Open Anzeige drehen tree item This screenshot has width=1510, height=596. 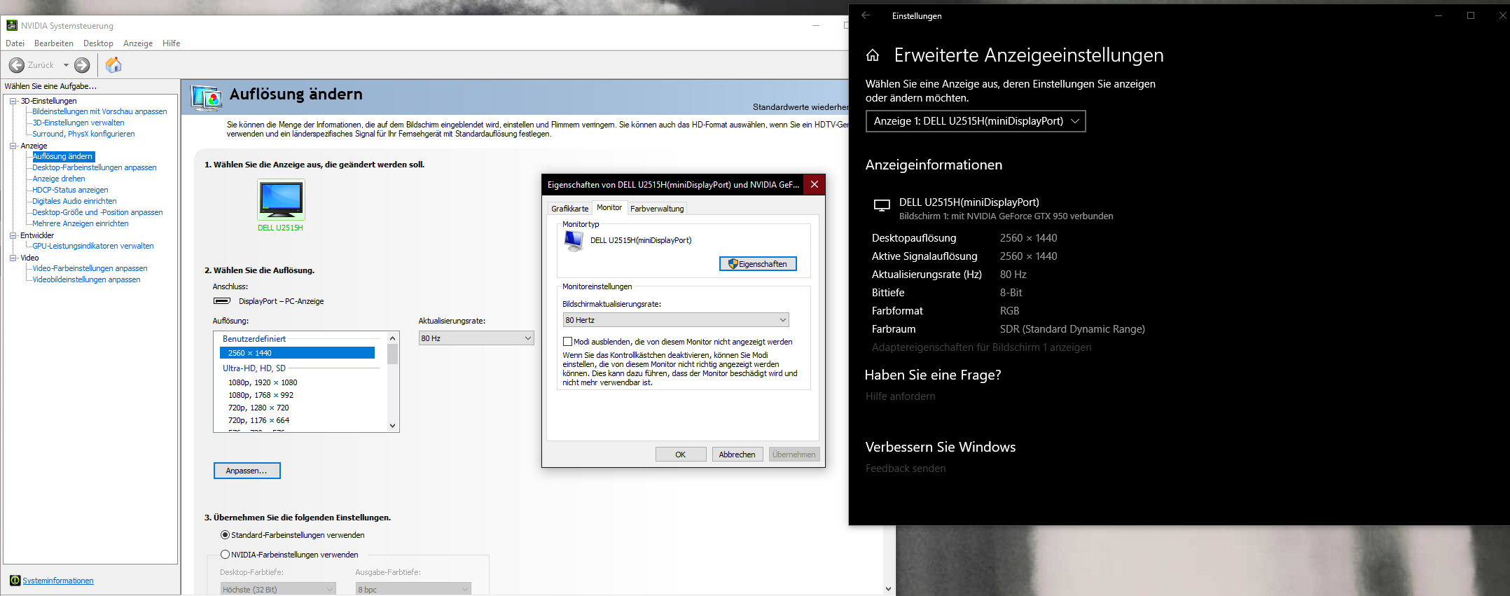[x=59, y=179]
